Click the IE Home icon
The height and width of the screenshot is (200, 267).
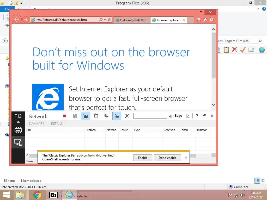199,19
